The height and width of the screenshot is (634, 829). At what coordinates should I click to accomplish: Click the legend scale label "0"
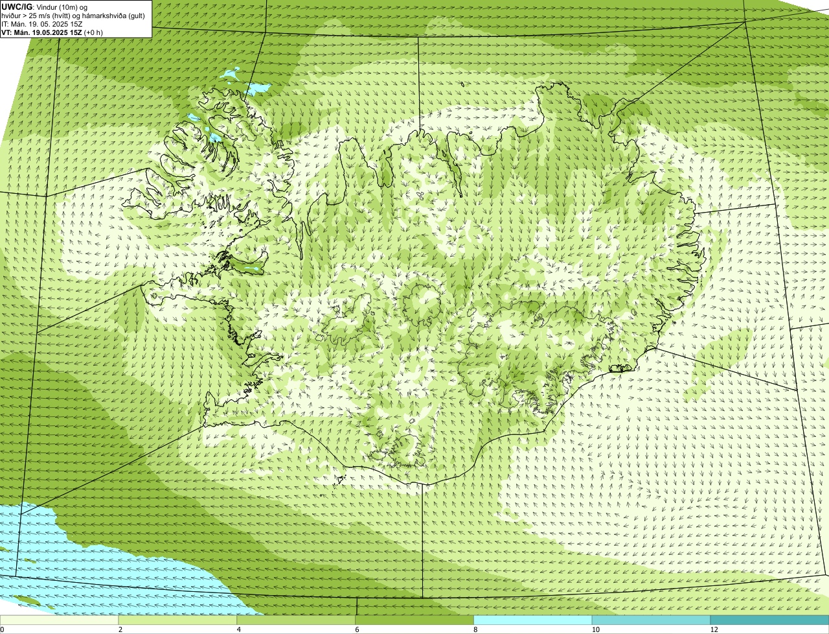click(2, 629)
